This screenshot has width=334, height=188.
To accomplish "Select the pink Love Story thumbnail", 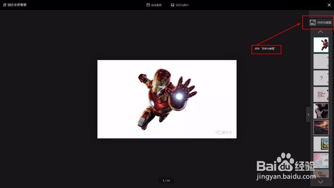I will [321, 160].
